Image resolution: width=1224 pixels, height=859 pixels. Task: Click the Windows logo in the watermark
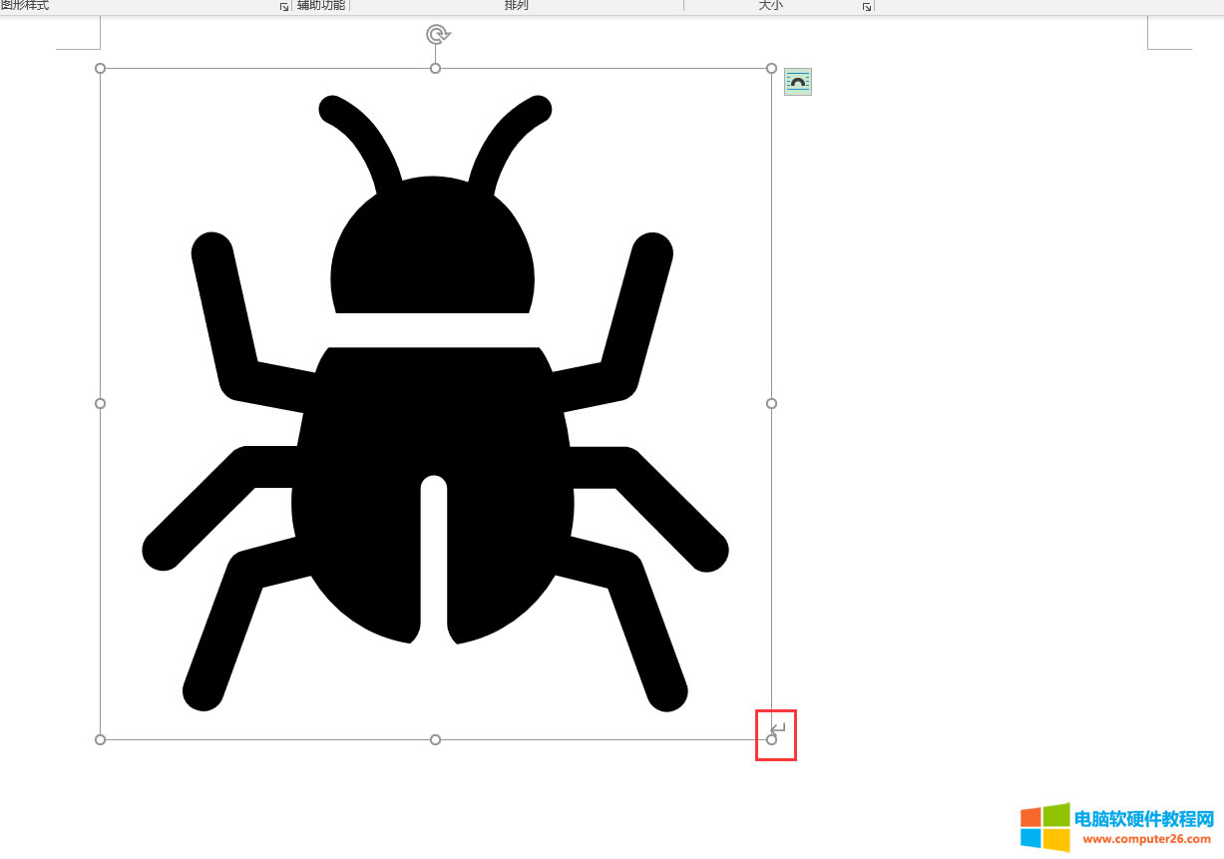pyautogui.click(x=1044, y=828)
